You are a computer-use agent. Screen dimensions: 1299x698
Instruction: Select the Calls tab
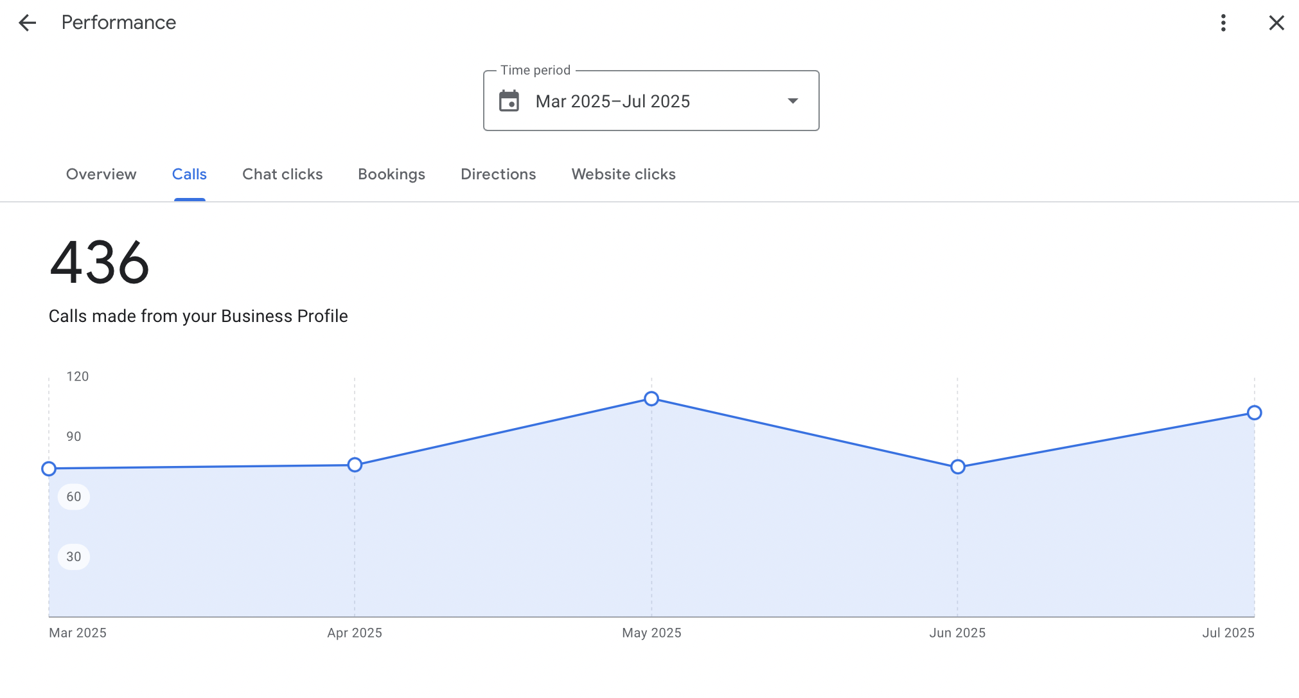pos(189,174)
